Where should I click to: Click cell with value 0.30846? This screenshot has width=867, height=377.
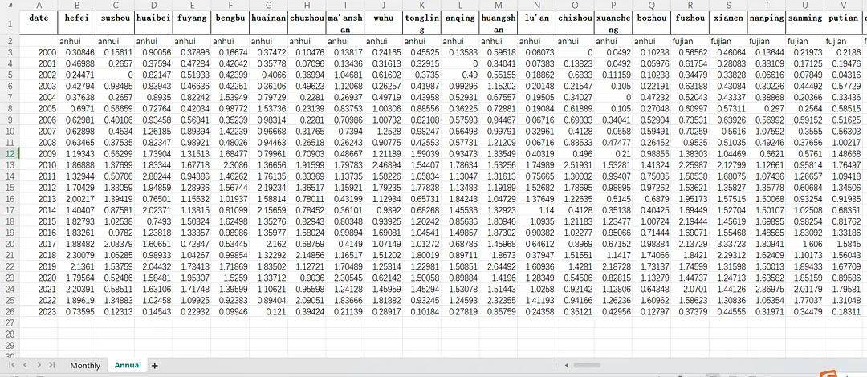[x=77, y=52]
